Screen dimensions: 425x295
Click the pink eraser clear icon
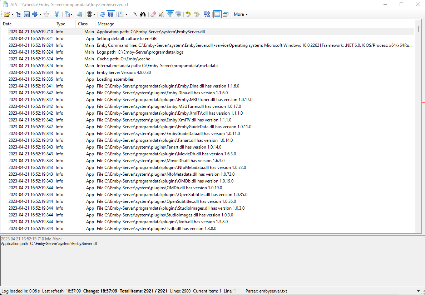[153, 14]
